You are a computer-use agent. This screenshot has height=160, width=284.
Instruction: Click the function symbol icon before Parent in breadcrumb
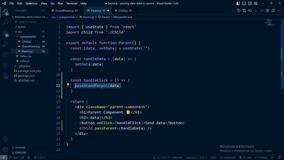coord(99,17)
